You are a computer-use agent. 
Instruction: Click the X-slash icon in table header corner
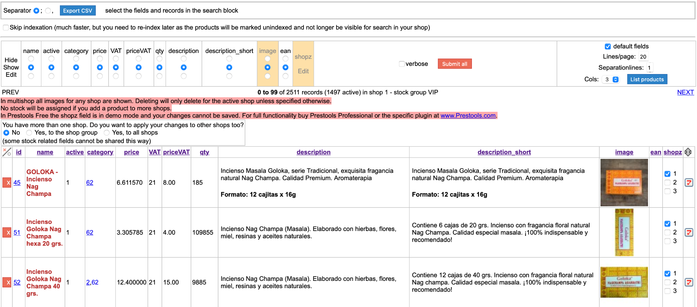coord(7,152)
